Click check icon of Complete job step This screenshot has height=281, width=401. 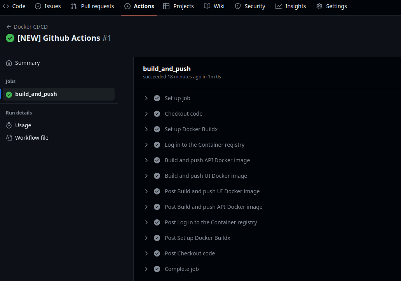pos(157,269)
